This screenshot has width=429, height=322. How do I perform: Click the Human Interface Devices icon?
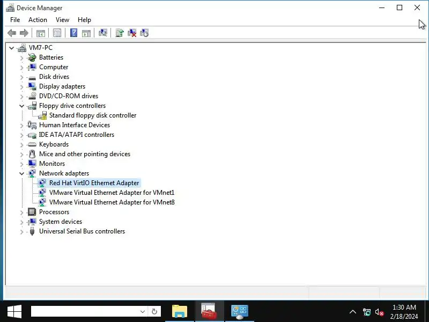(x=32, y=125)
